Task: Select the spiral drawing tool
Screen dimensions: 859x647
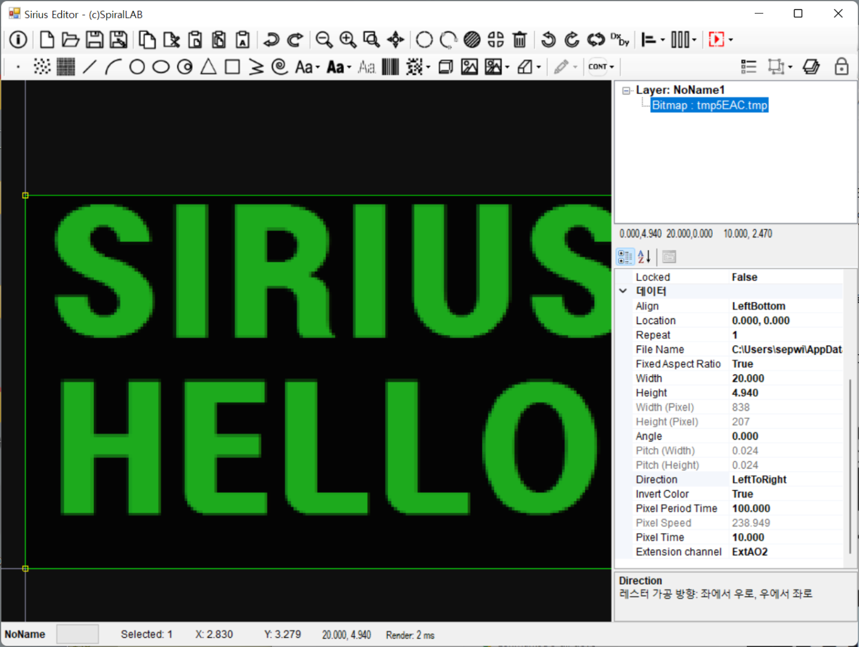Action: [280, 66]
